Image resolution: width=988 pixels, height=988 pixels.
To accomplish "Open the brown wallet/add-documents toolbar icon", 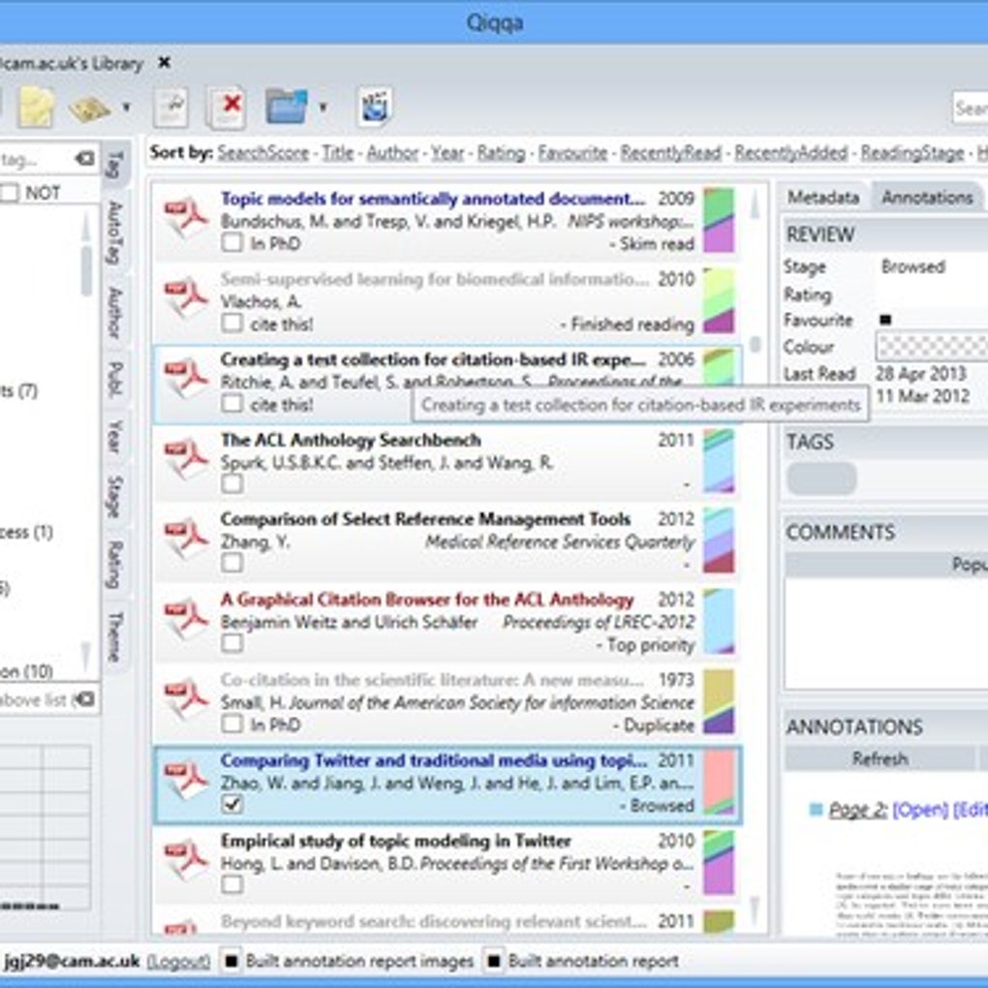I will 89,107.
